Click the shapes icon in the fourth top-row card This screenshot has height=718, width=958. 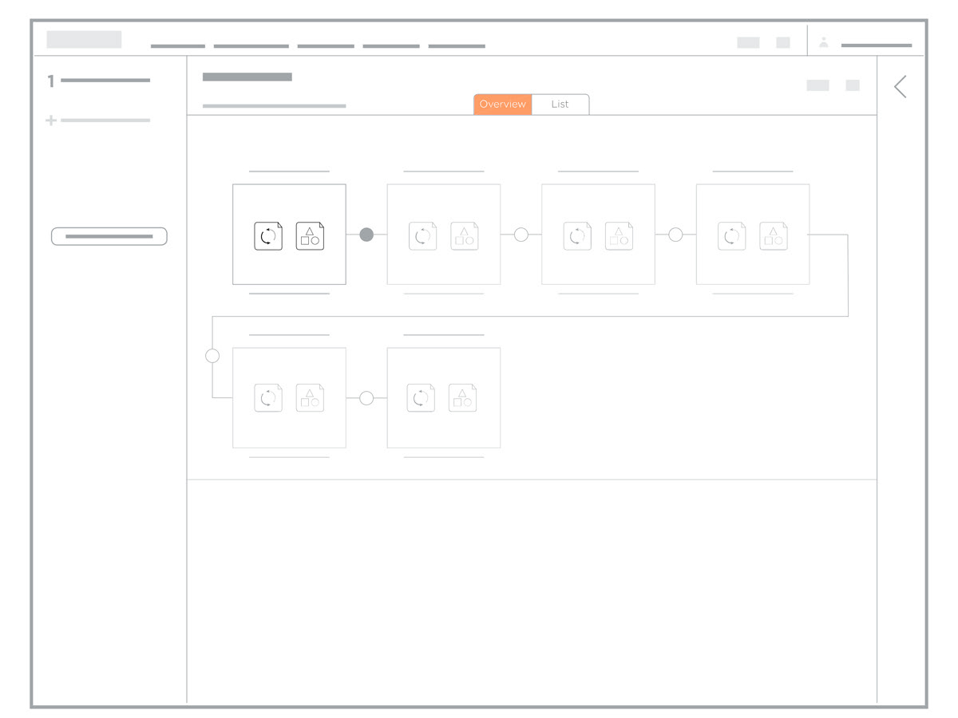pos(774,236)
